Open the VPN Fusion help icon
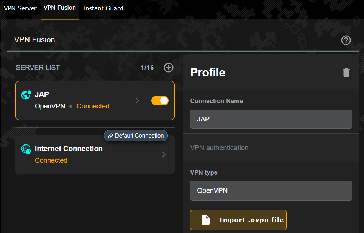 (x=346, y=40)
